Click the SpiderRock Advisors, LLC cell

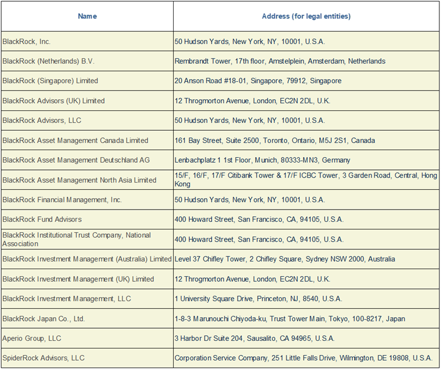click(x=87, y=358)
